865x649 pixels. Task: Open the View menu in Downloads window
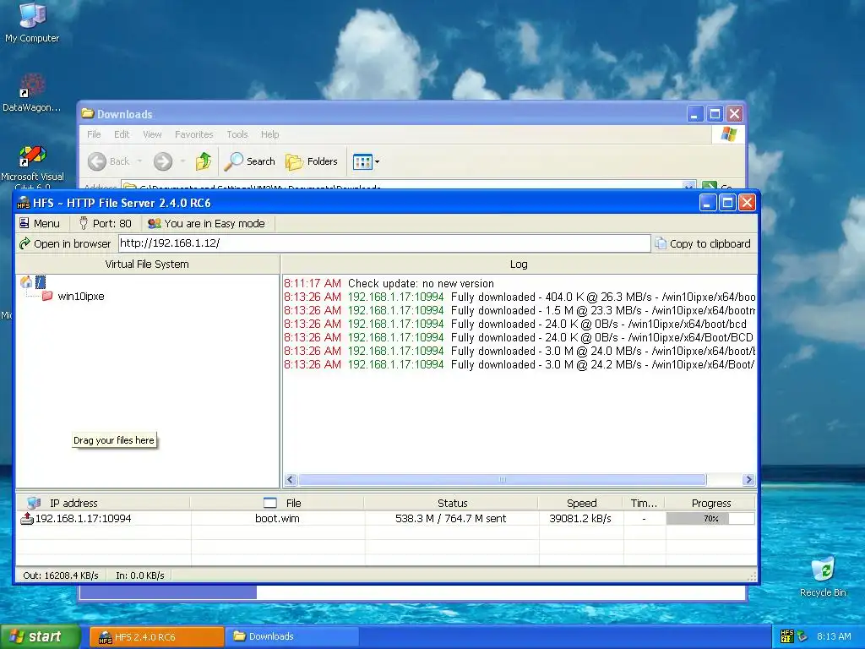152,134
